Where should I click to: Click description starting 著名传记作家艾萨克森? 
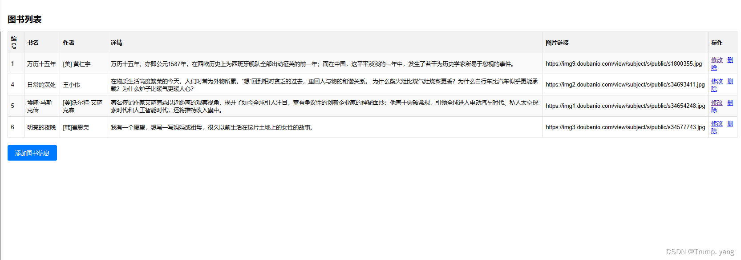pos(324,106)
